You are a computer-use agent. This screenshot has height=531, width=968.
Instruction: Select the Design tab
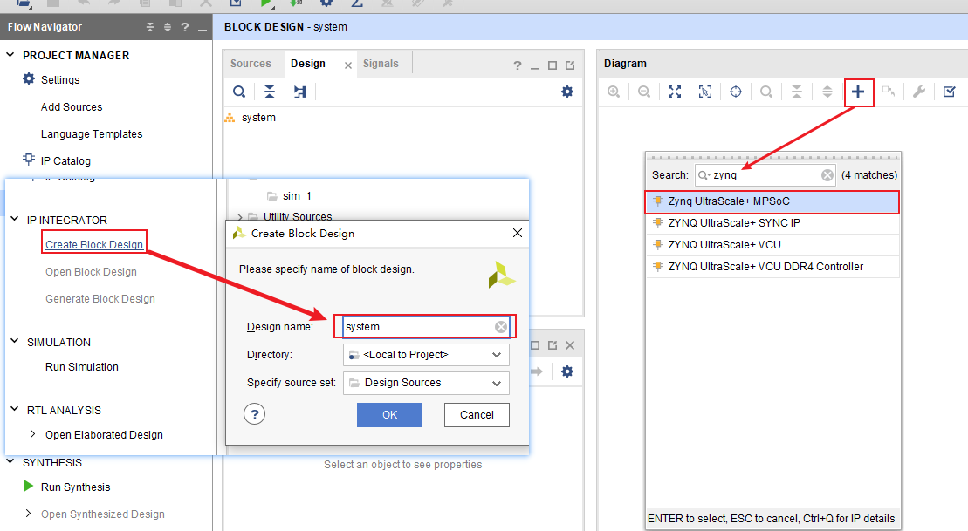(x=308, y=64)
